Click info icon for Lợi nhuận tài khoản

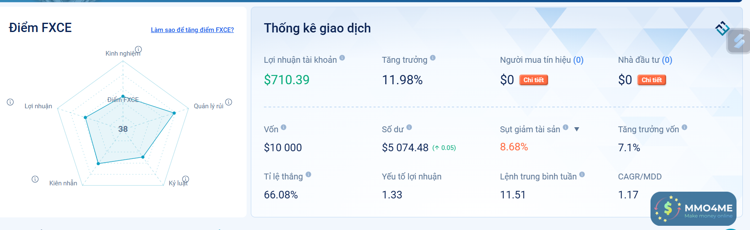click(342, 58)
